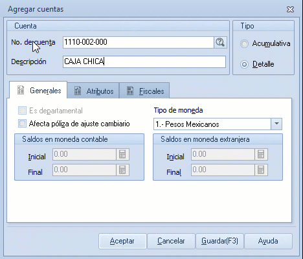The width and height of the screenshot is (303, 259).
Task: Toggle the Es departamental checkbox
Action: coord(23,111)
